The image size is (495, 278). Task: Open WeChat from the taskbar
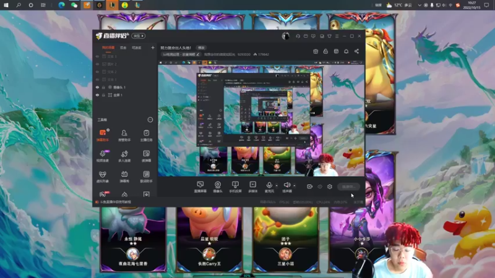point(74,5)
